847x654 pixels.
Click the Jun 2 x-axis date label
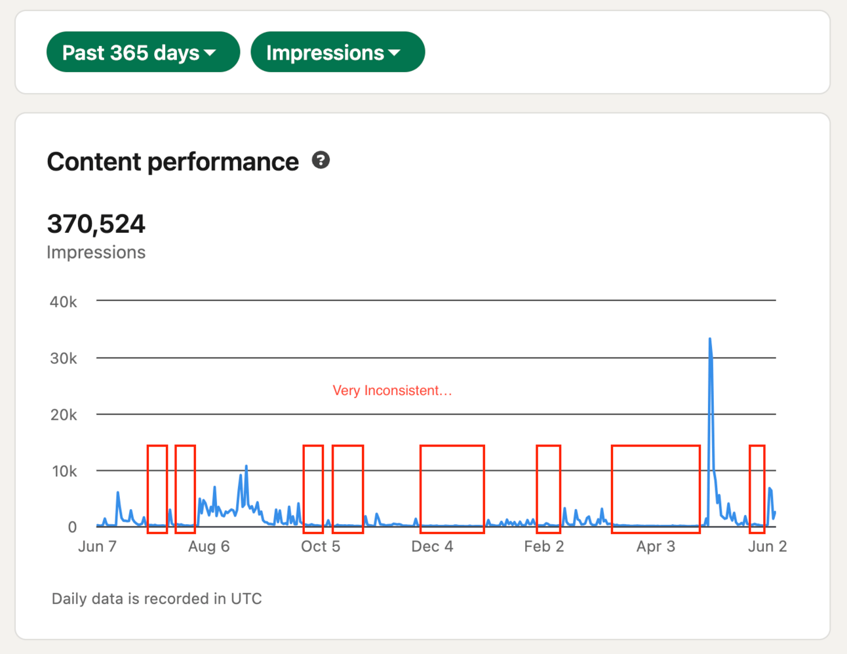point(768,546)
